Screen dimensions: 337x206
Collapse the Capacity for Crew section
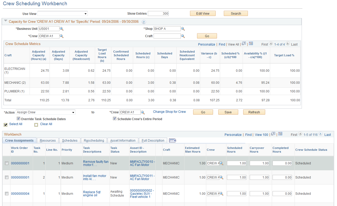(6, 21)
